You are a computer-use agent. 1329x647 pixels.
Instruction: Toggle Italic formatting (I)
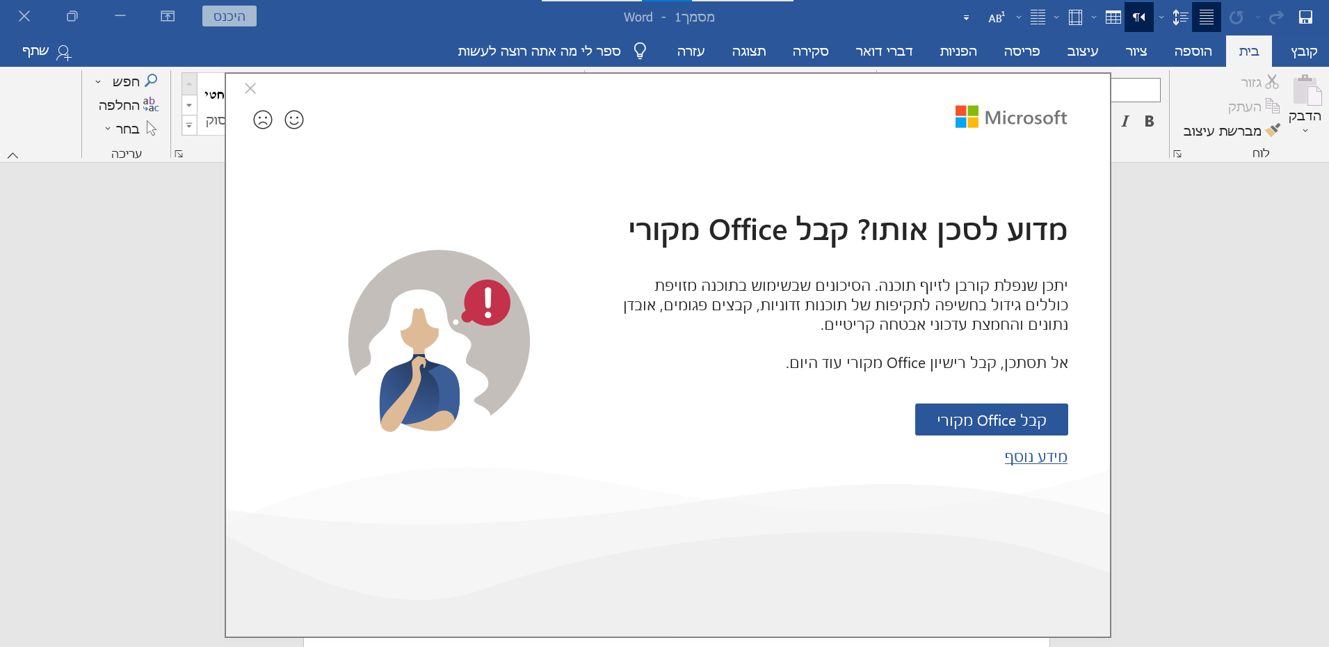click(x=1125, y=121)
